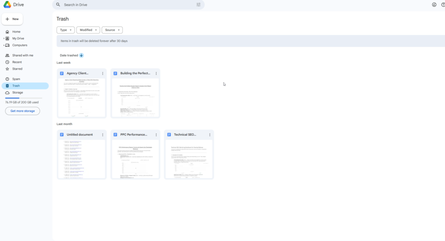Click the New button
Screen dimensions: 445x241
(x=12, y=19)
